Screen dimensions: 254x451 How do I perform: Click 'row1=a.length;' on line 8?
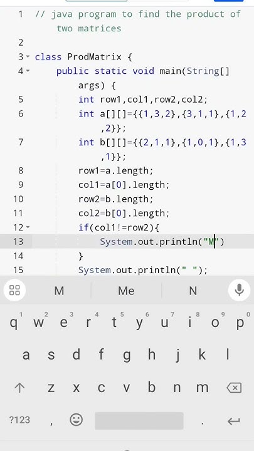click(x=116, y=170)
